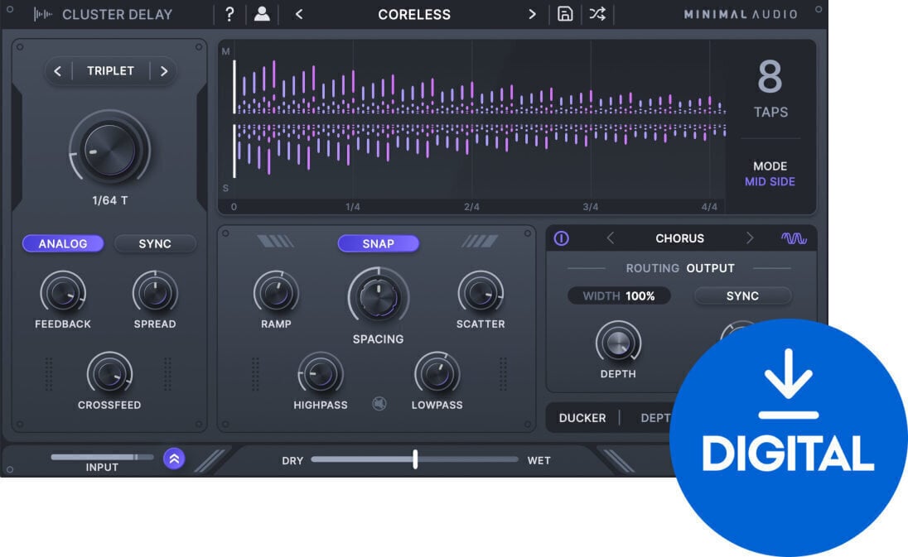This screenshot has width=908, height=557.
Task: Load previous preset before CORELESS
Action: pos(299,14)
